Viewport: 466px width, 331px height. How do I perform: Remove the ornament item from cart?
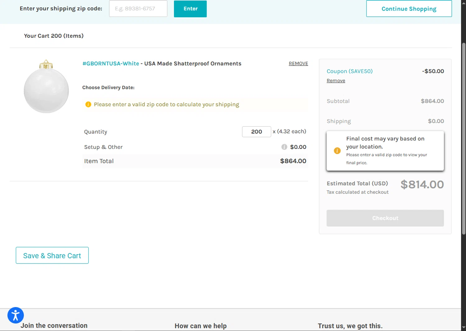[x=298, y=63]
